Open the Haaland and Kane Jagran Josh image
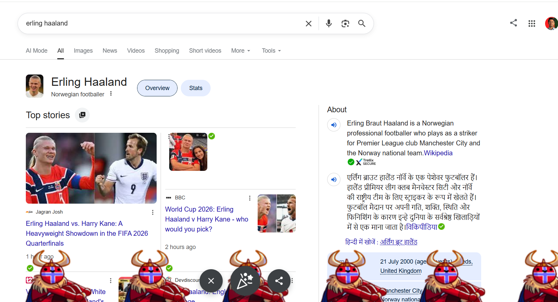558x302 pixels. pyautogui.click(x=91, y=168)
